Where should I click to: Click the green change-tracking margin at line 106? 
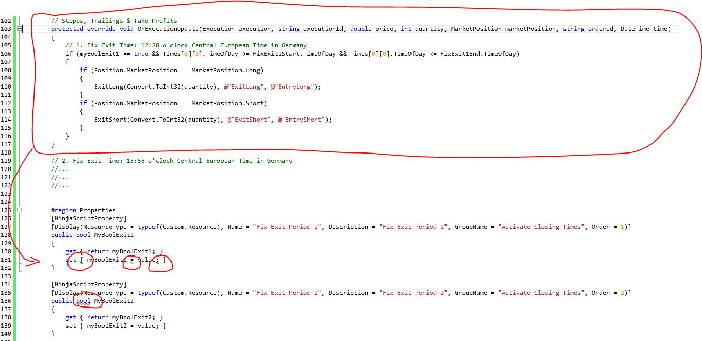(x=14, y=54)
